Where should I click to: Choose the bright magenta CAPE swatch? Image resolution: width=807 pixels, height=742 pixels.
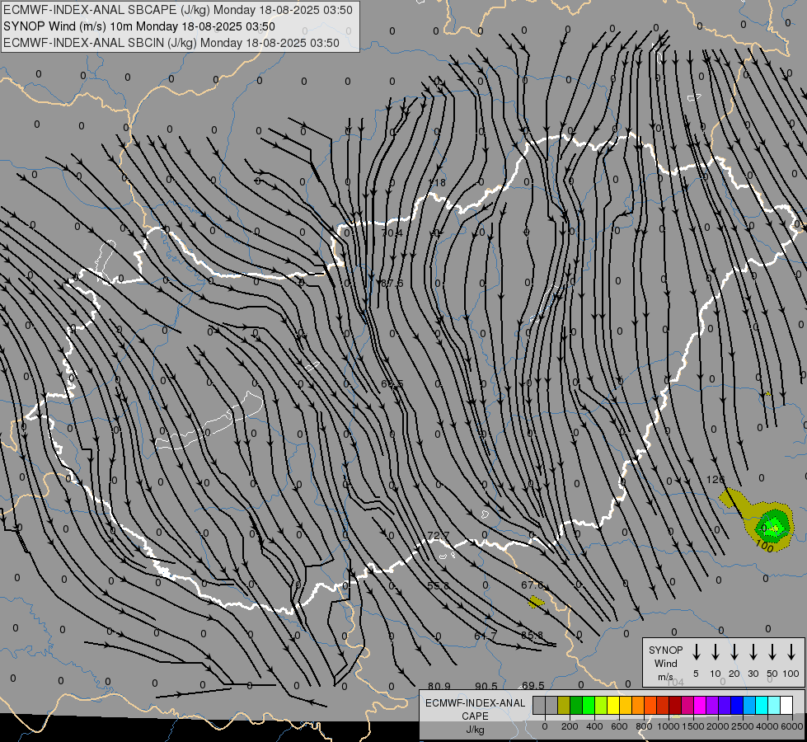[700, 705]
